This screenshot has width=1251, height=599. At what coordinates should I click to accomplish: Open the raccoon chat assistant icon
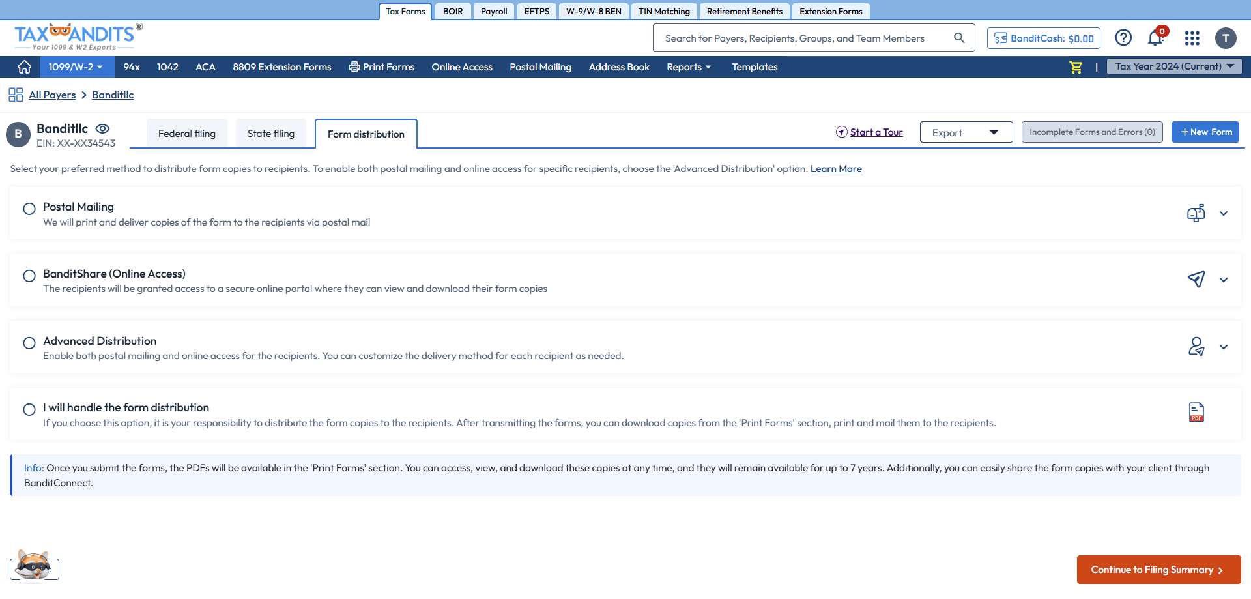(x=34, y=566)
